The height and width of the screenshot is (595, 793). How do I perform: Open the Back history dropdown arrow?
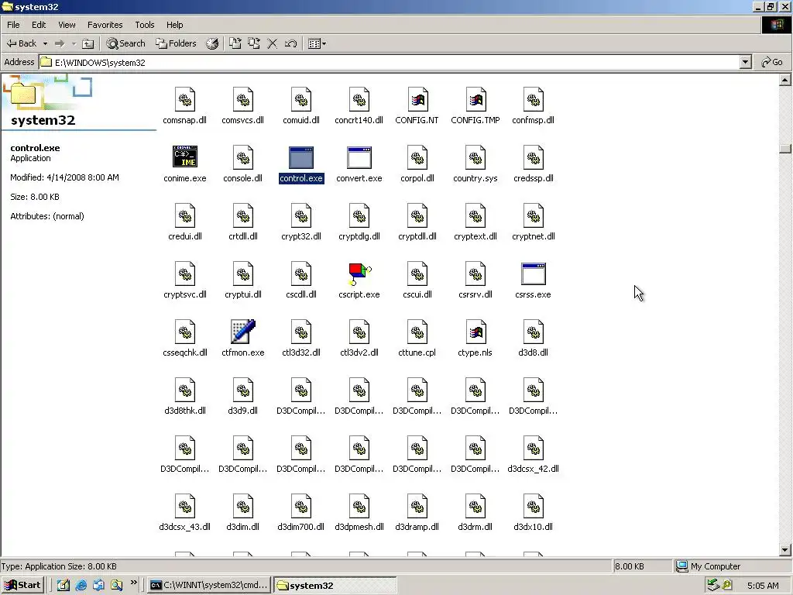pyautogui.click(x=45, y=43)
